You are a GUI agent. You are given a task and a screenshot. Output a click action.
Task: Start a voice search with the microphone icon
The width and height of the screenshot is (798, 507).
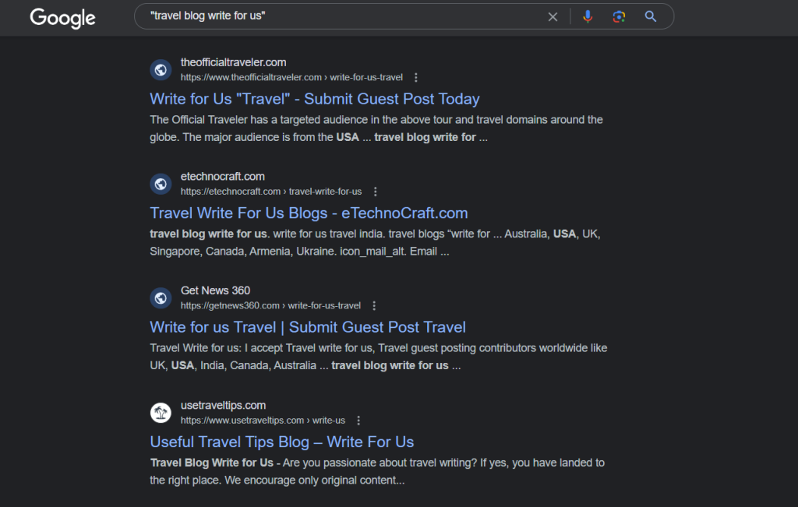[588, 16]
